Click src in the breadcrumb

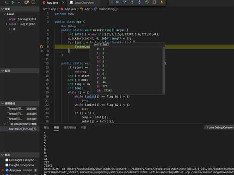[45, 9]
